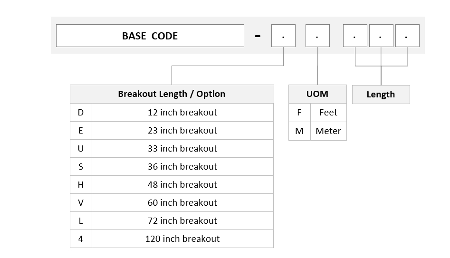Click the UOM table header

(317, 94)
